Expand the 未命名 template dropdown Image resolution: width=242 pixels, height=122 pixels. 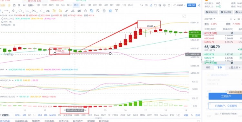pyautogui.click(x=179, y=5)
